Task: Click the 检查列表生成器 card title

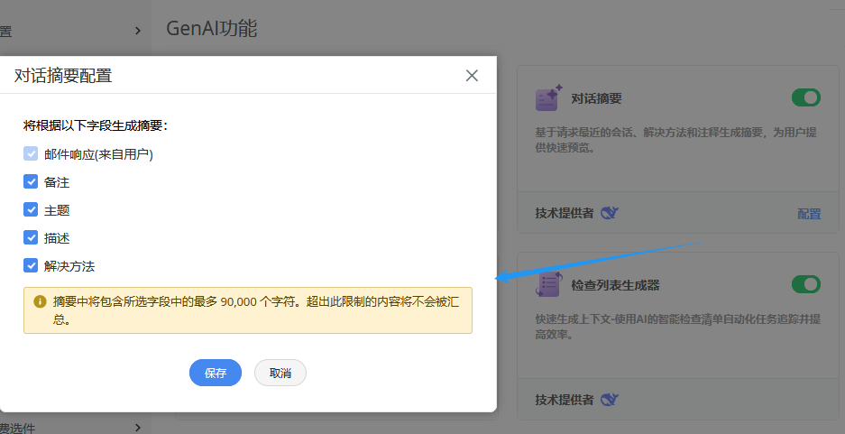Action: point(615,285)
